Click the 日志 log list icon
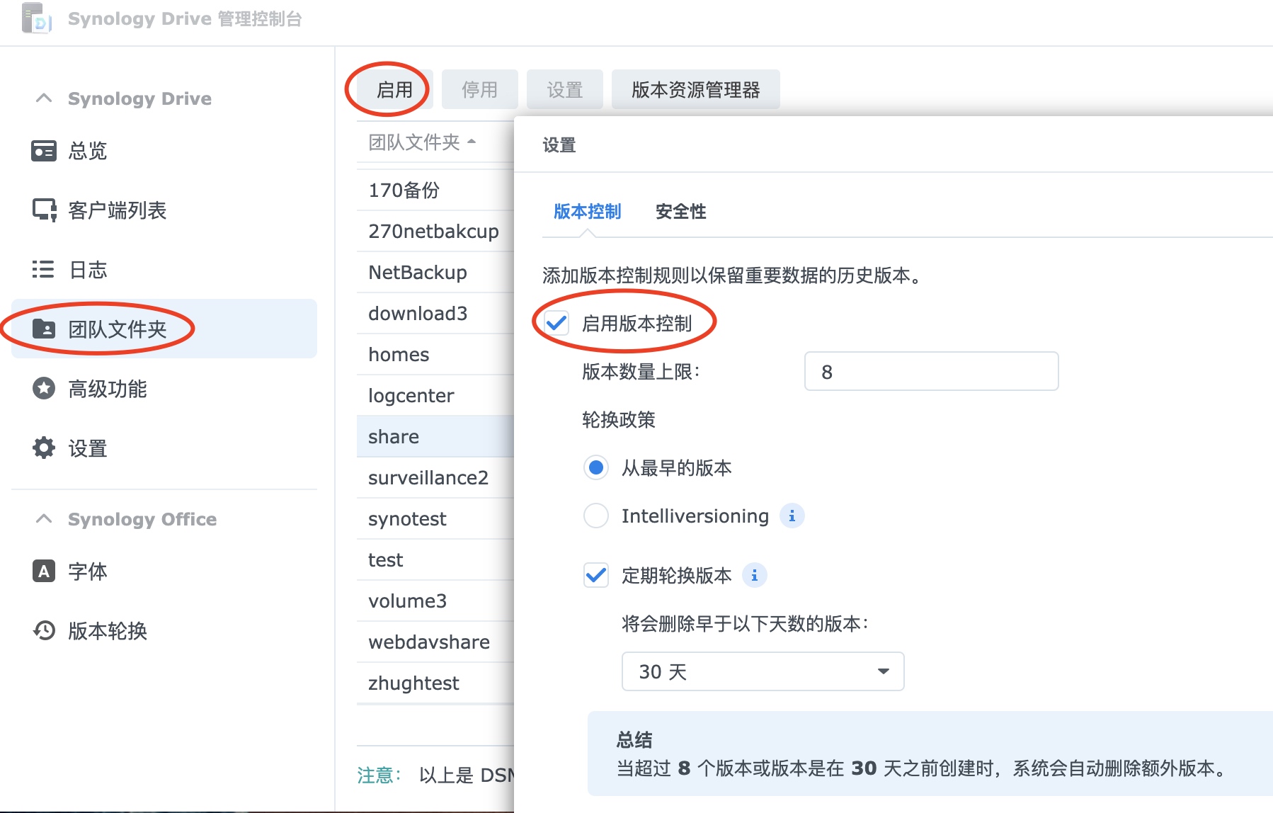The width and height of the screenshot is (1273, 813). tap(43, 270)
